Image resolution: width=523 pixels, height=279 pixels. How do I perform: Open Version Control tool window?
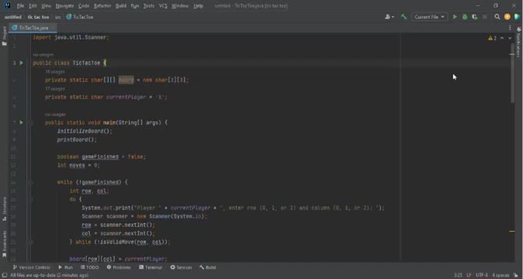tap(31, 267)
